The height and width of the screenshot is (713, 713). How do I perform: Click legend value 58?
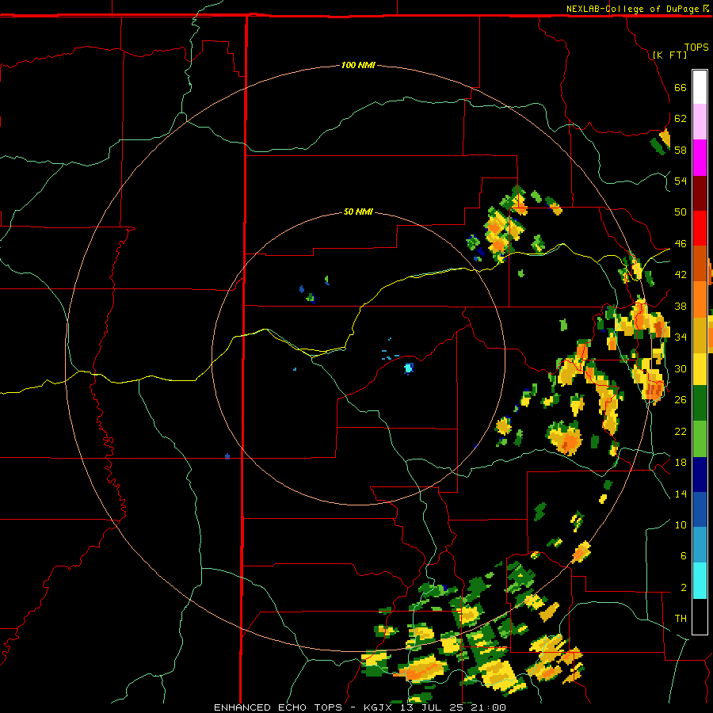point(681,150)
